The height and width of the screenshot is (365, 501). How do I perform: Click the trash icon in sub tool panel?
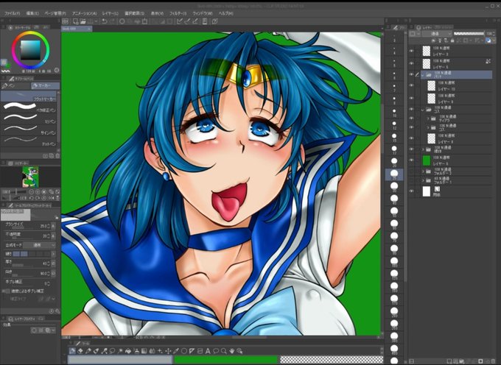pyautogui.click(x=57, y=156)
